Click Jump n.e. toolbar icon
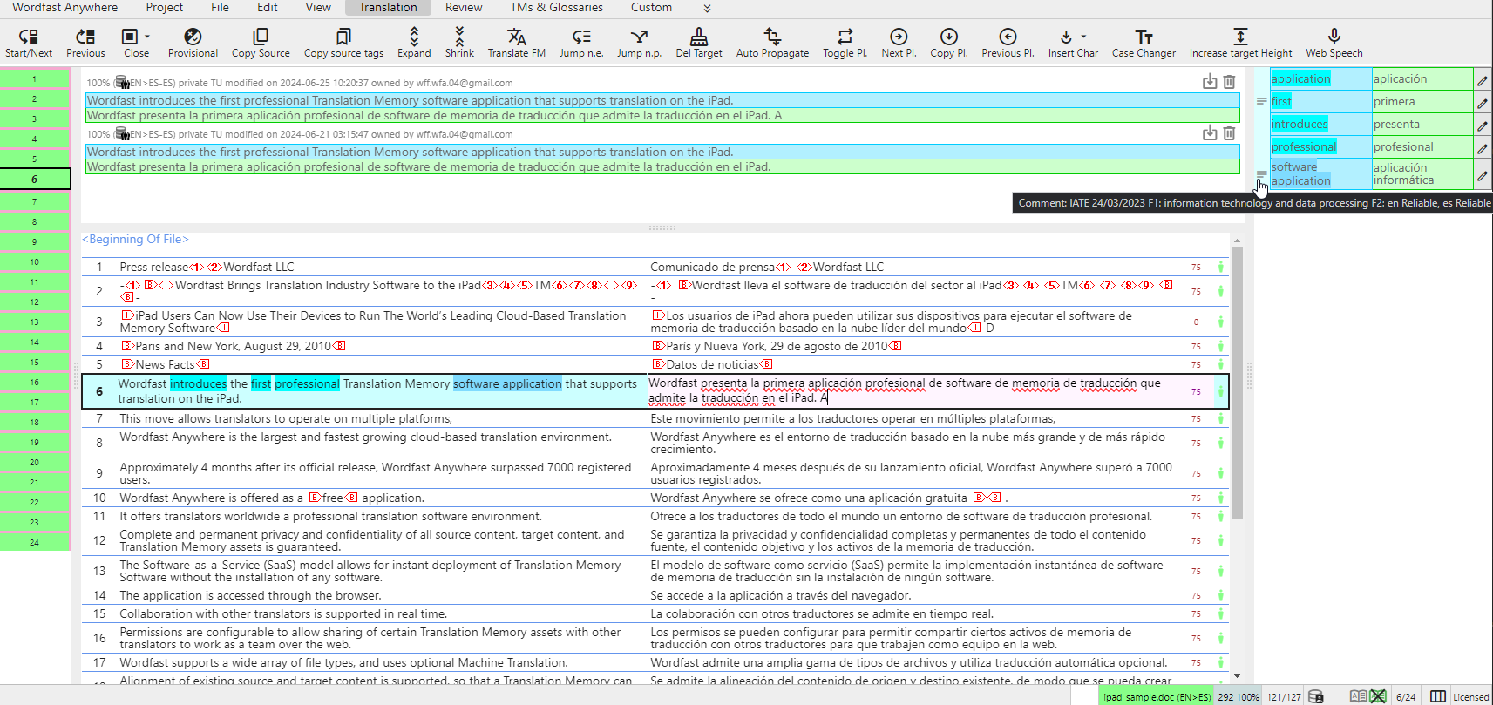This screenshot has height=705, width=1493. point(581,37)
